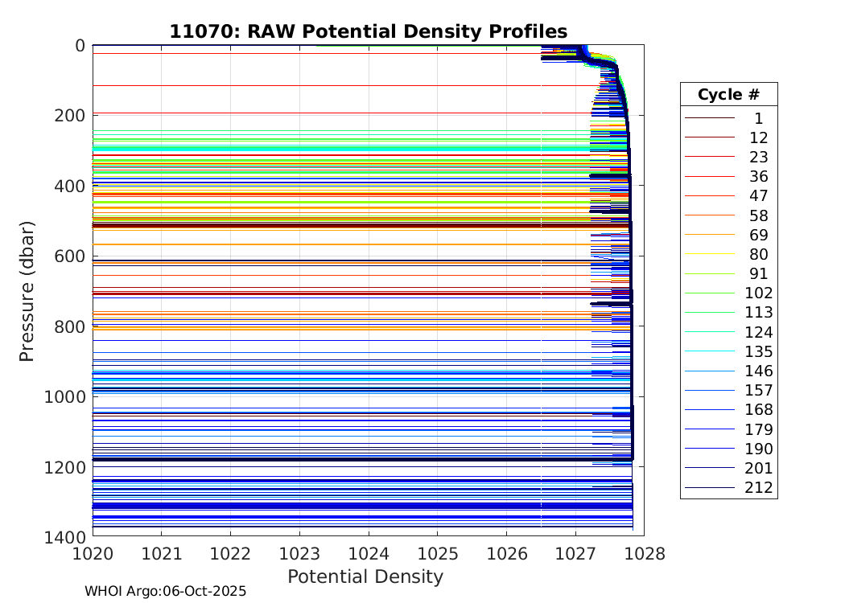
Task: Click the x-axis tick label '1020'
Action: [x=93, y=553]
